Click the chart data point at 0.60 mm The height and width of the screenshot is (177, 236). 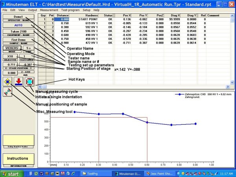pos(147,122)
